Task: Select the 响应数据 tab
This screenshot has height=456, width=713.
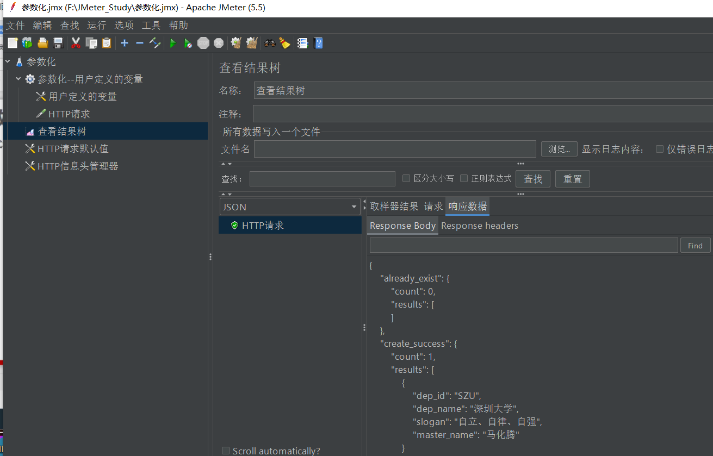Action: [x=468, y=207]
